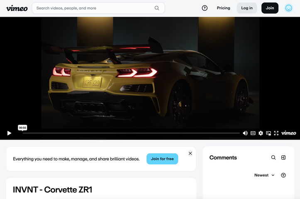
Task: Click the Join button
Action: click(270, 8)
